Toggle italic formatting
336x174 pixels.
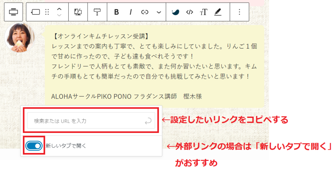pos(130,12)
